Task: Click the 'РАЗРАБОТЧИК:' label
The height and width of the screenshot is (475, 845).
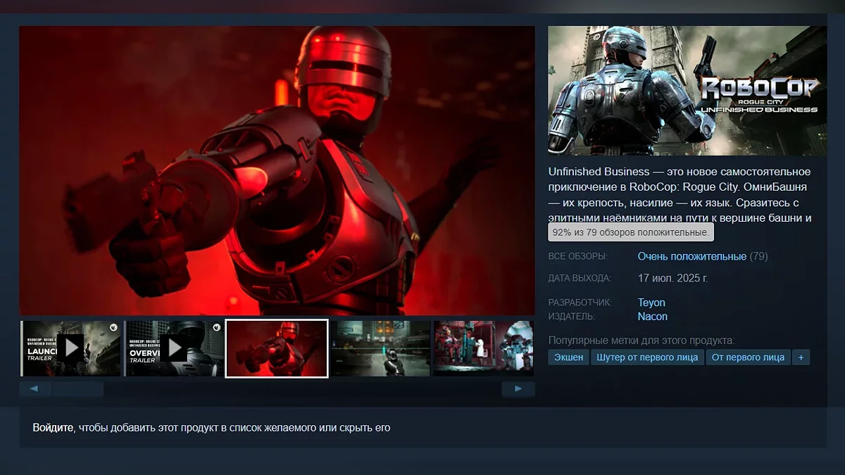Action: [x=580, y=303]
